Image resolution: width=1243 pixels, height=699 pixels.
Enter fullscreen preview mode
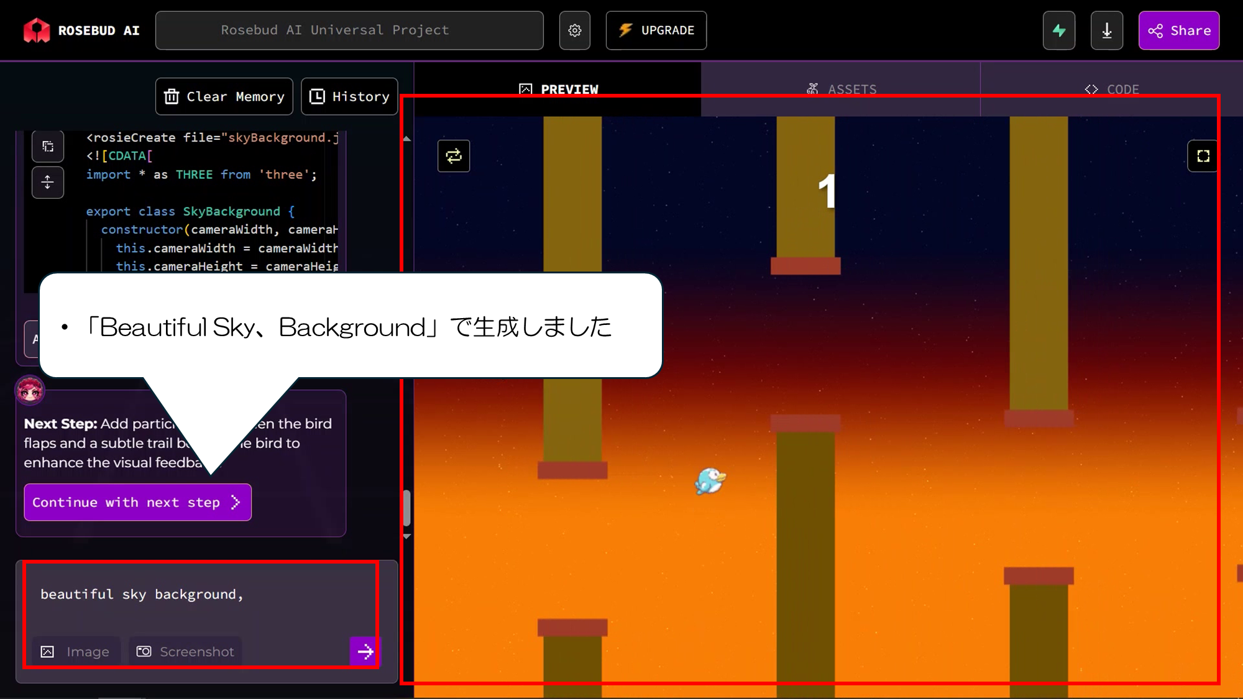pos(1203,156)
